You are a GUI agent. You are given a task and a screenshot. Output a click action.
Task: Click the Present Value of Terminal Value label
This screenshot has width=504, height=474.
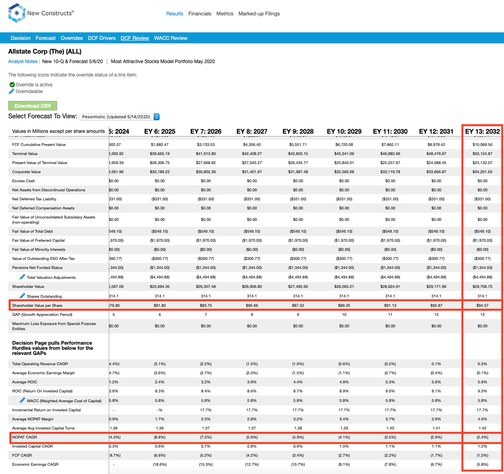point(40,163)
